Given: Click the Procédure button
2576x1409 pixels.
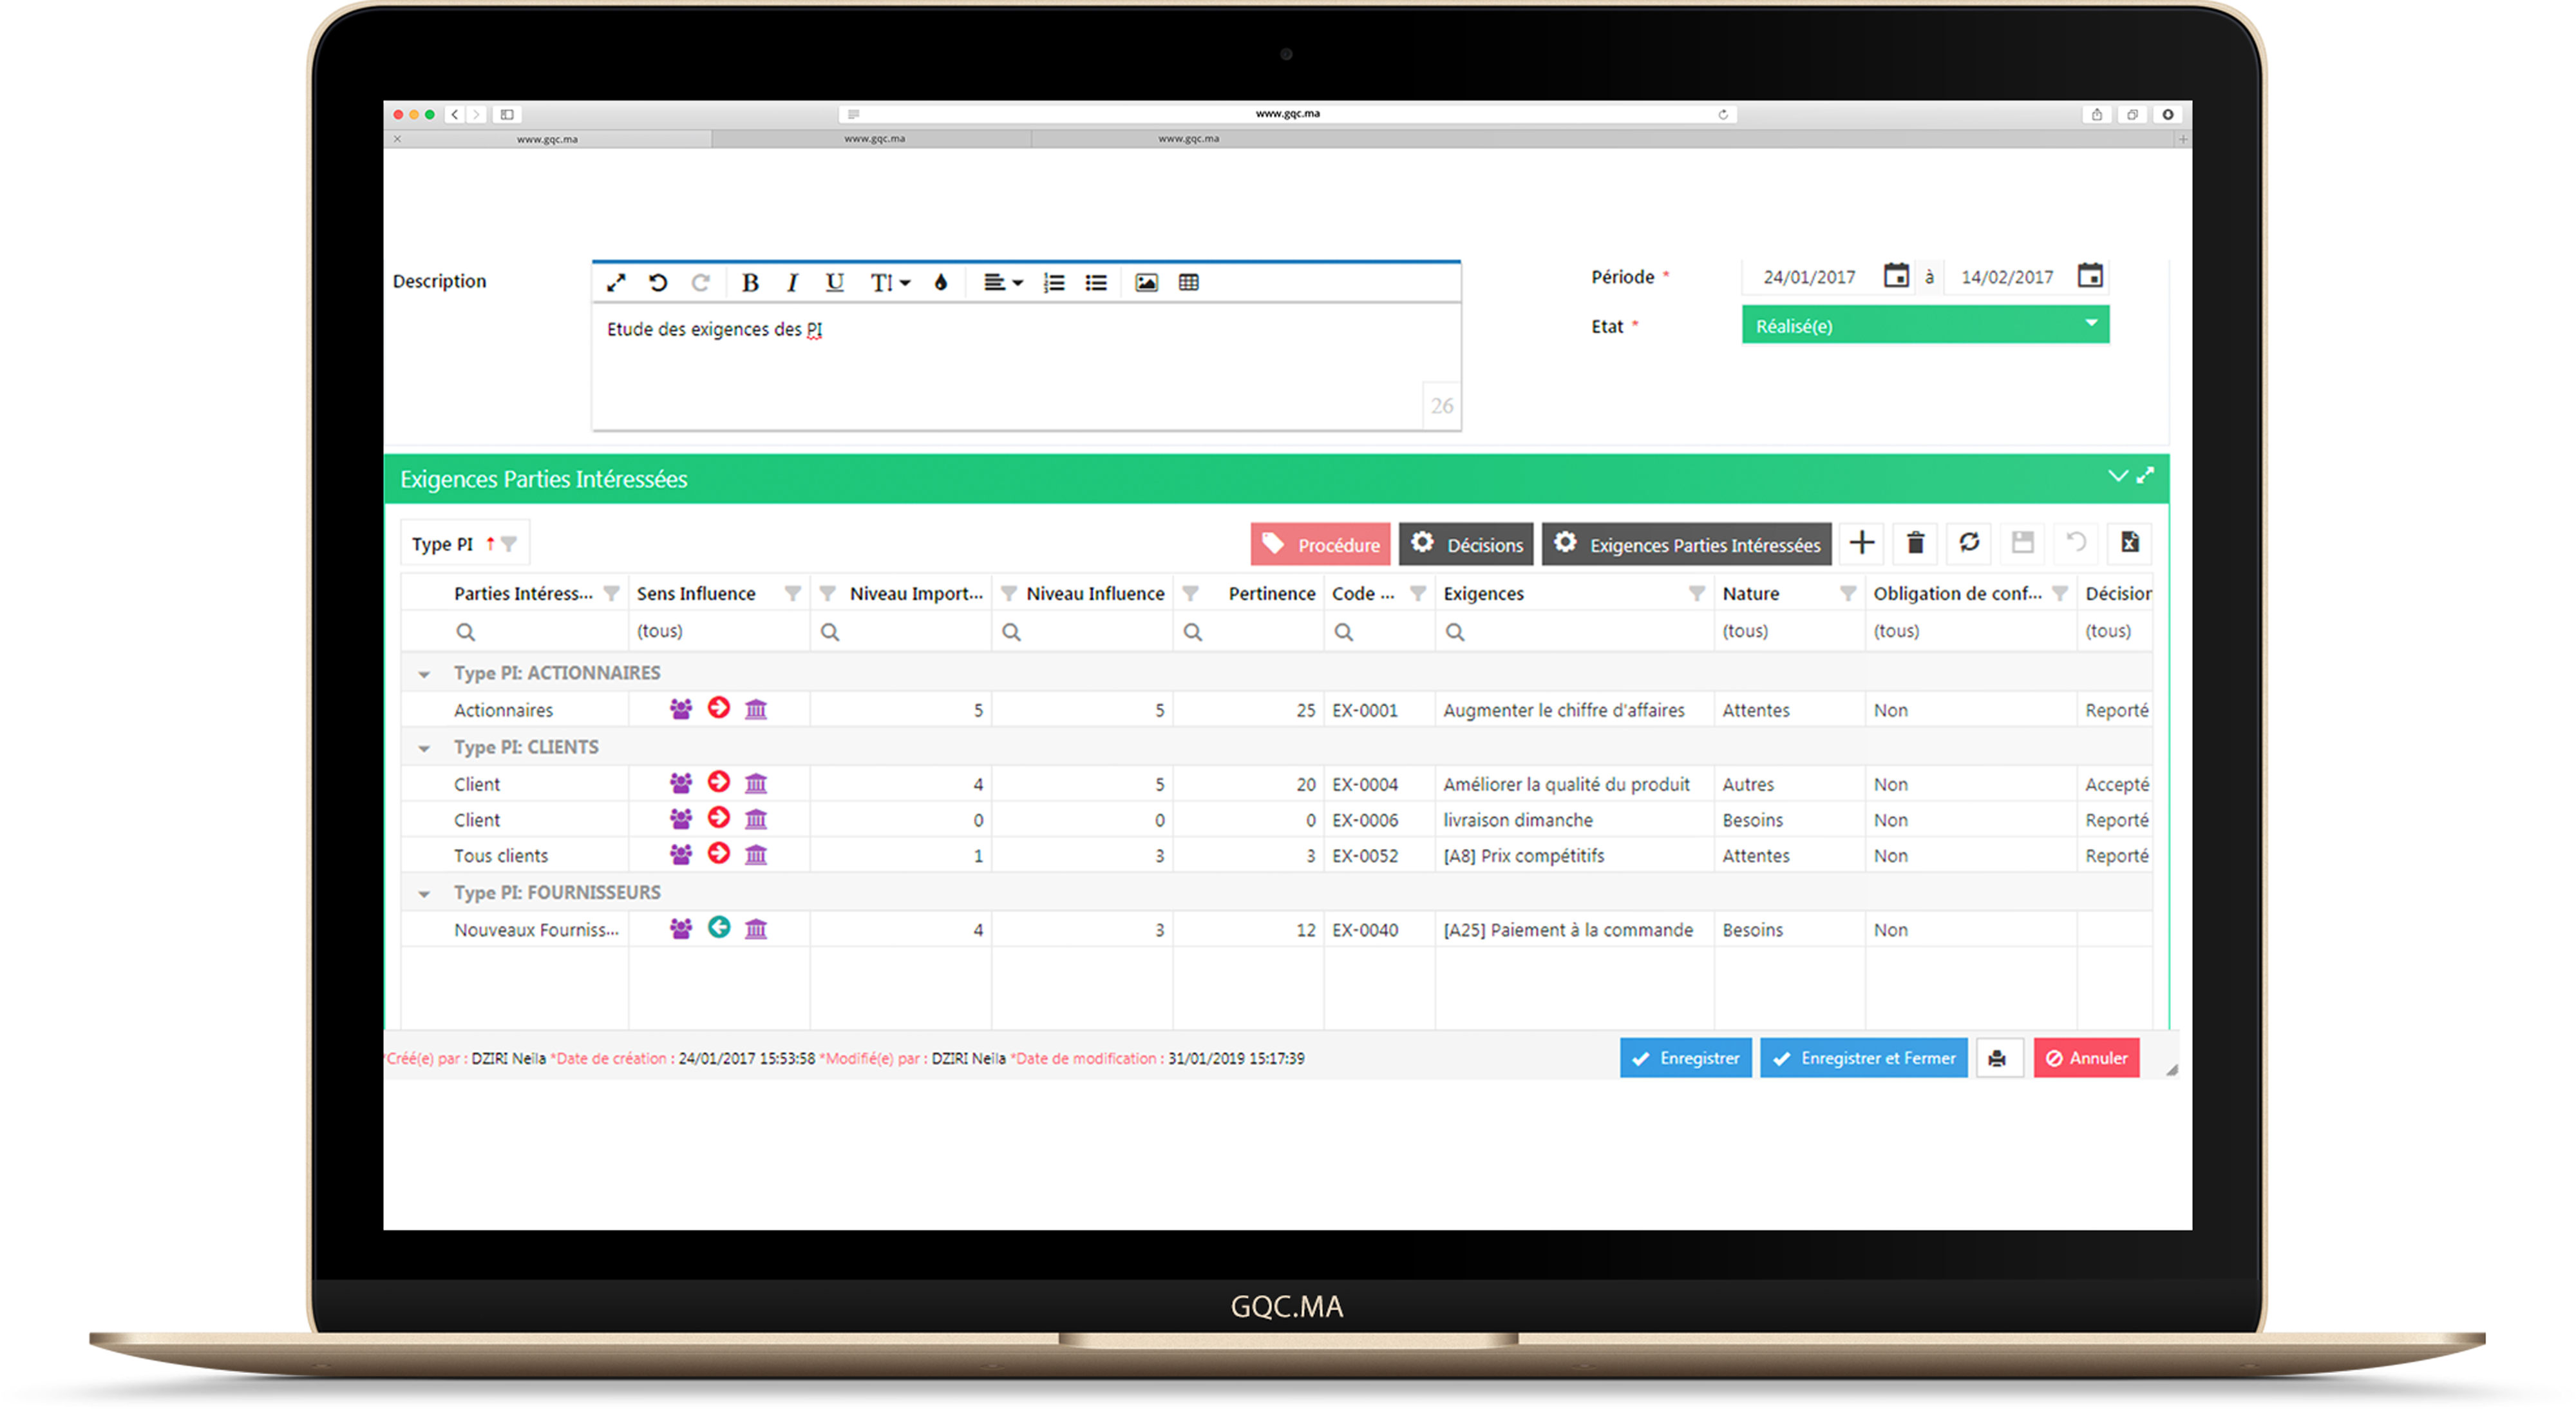Looking at the screenshot, I should (x=1320, y=544).
